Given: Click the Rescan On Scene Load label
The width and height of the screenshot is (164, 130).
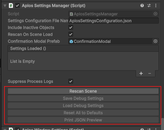Looking at the screenshot, I should (x=30, y=34).
